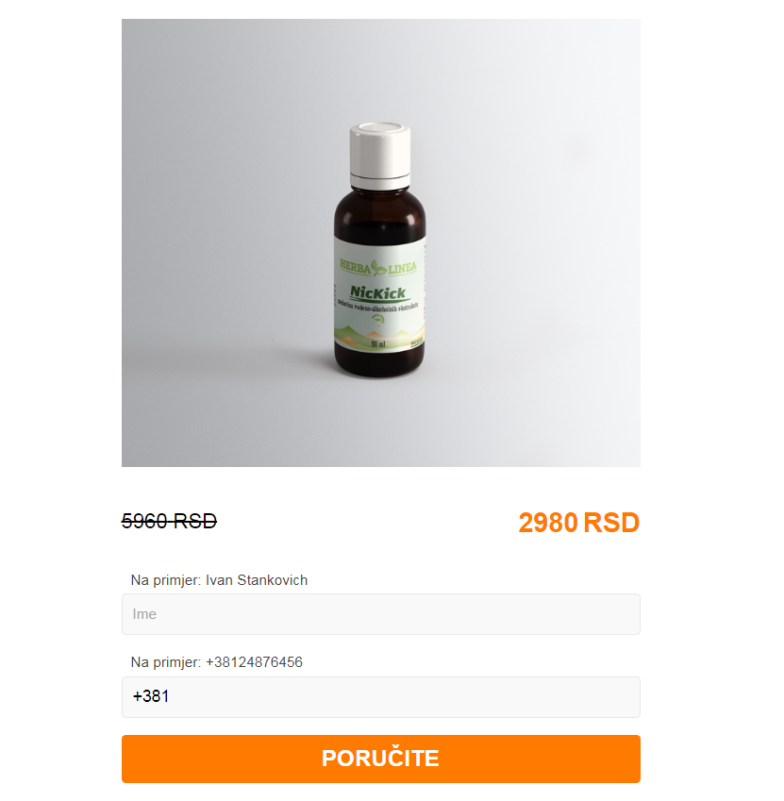Viewport: 784px width, 801px height.
Task: Click the dark glass base of bottle
Action: (x=379, y=360)
